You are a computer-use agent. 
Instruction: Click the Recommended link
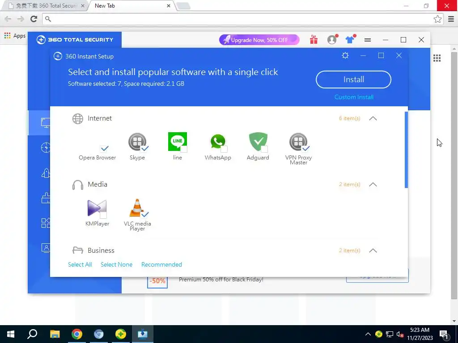pyautogui.click(x=161, y=264)
